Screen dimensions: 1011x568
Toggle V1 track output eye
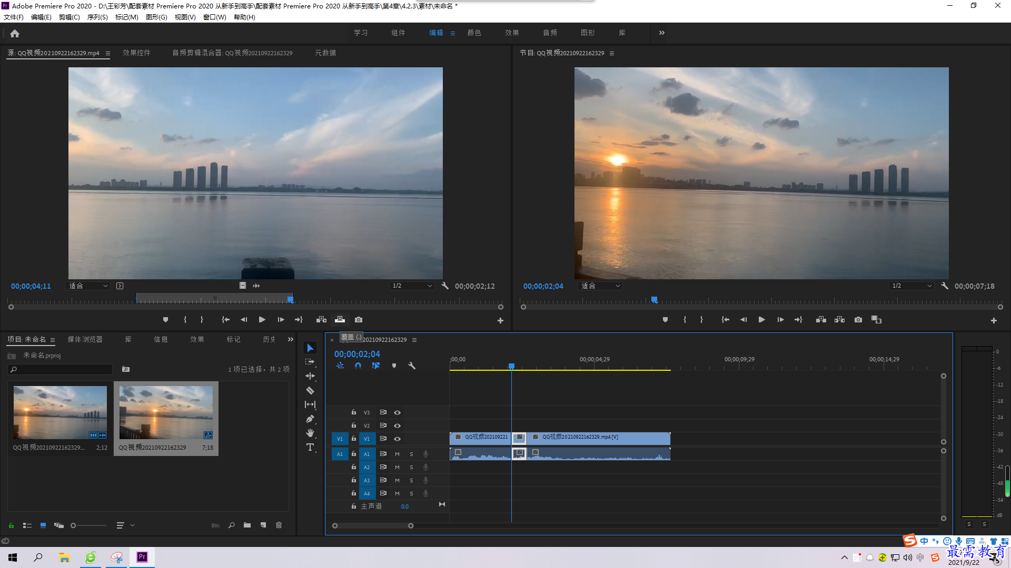398,439
